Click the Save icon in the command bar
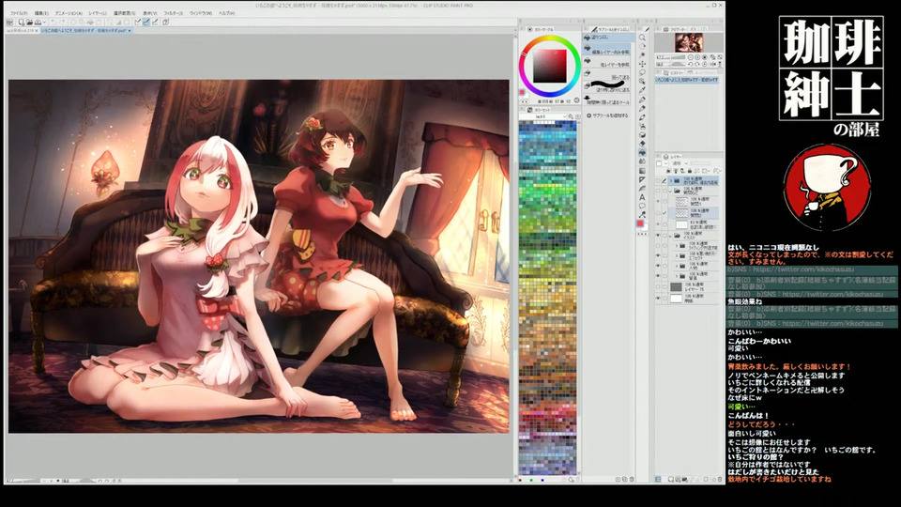 38,22
